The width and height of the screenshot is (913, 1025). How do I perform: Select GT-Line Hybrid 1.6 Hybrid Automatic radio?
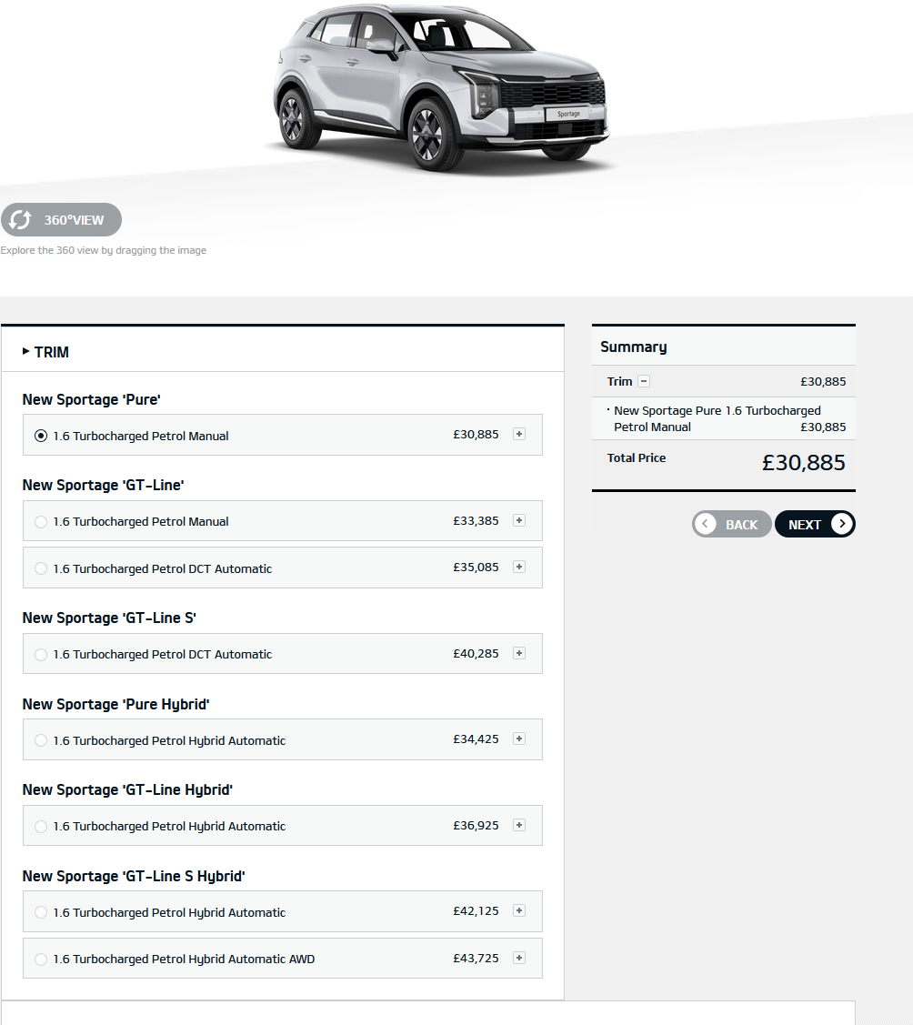point(41,826)
